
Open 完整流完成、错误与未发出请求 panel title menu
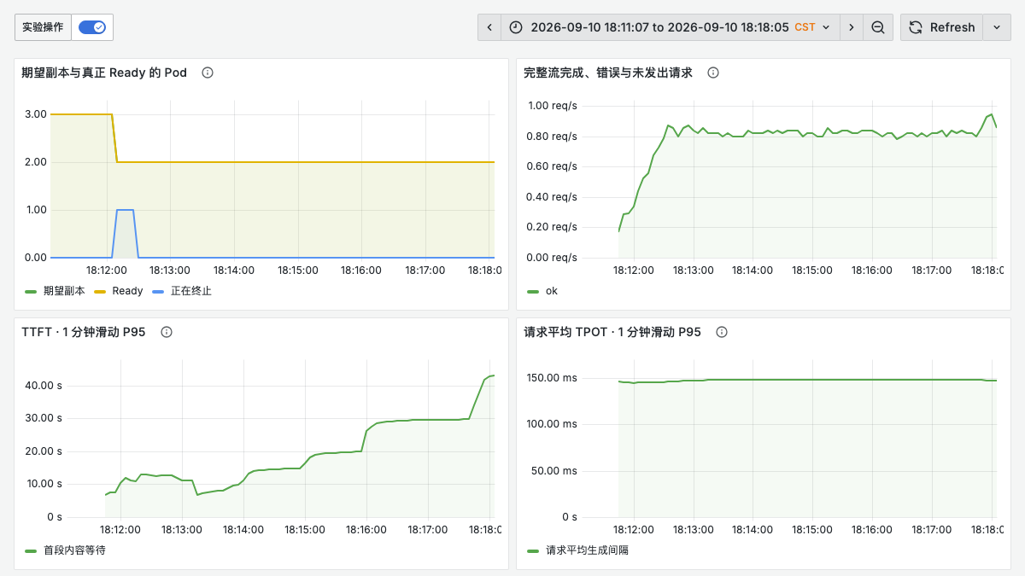tap(608, 73)
